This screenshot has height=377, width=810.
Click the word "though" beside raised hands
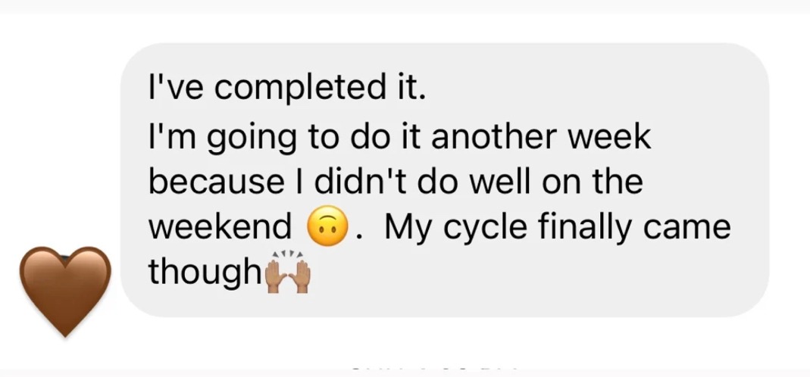(203, 270)
